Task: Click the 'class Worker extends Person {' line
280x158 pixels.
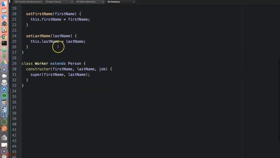Action: [53, 64]
